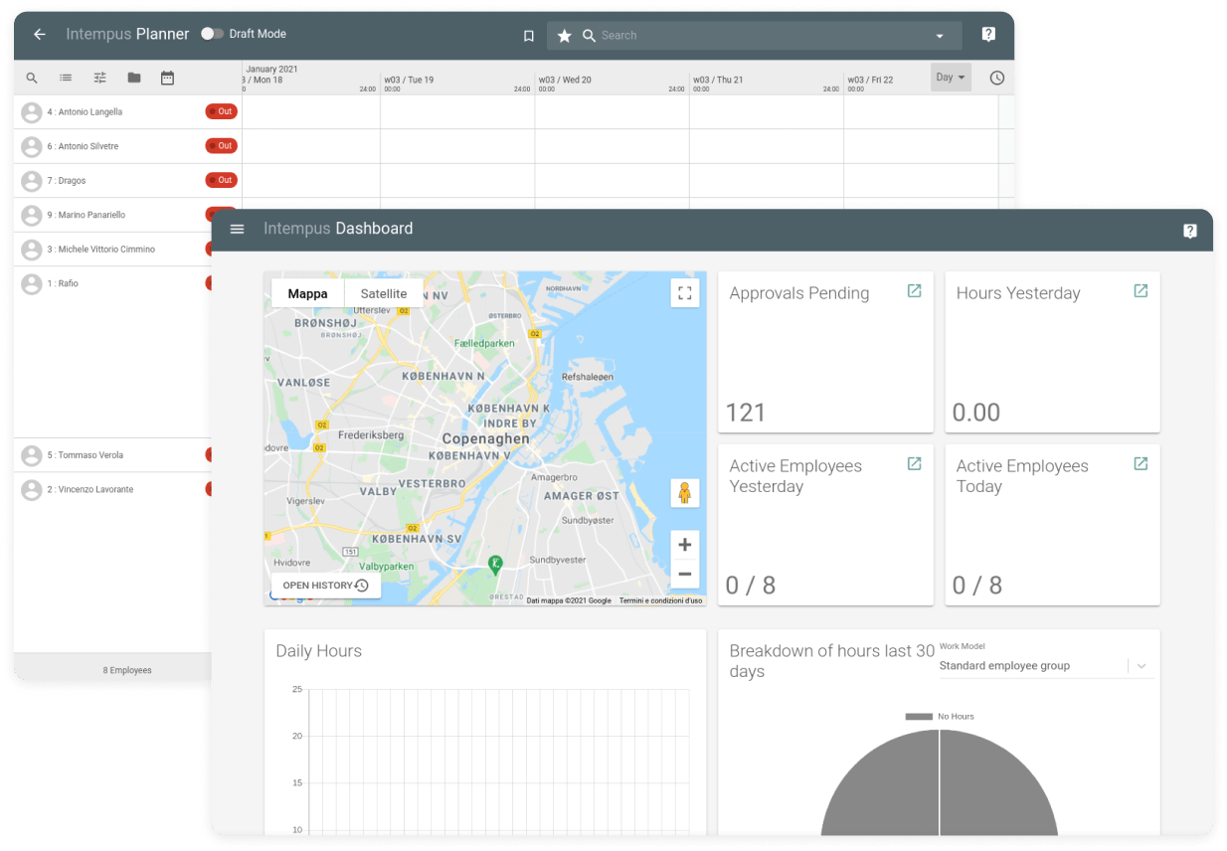Open the calendar date picker icon

click(167, 78)
